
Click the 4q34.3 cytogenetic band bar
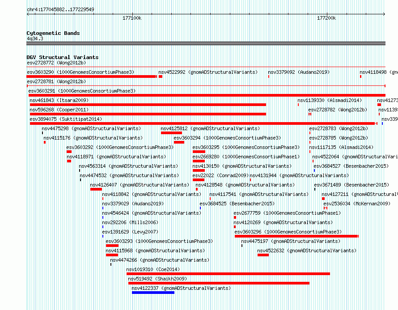(206, 43)
